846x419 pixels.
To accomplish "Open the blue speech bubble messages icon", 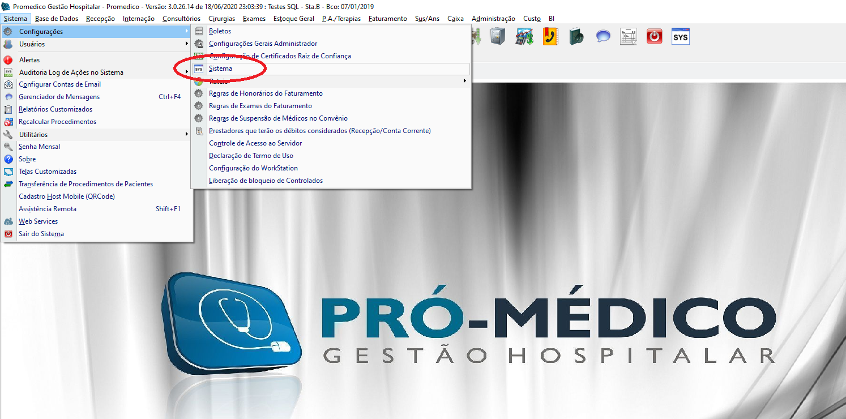I will coord(603,37).
